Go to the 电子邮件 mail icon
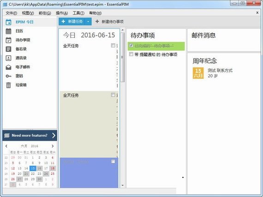The height and width of the screenshot is (197, 263). [x=8, y=67]
